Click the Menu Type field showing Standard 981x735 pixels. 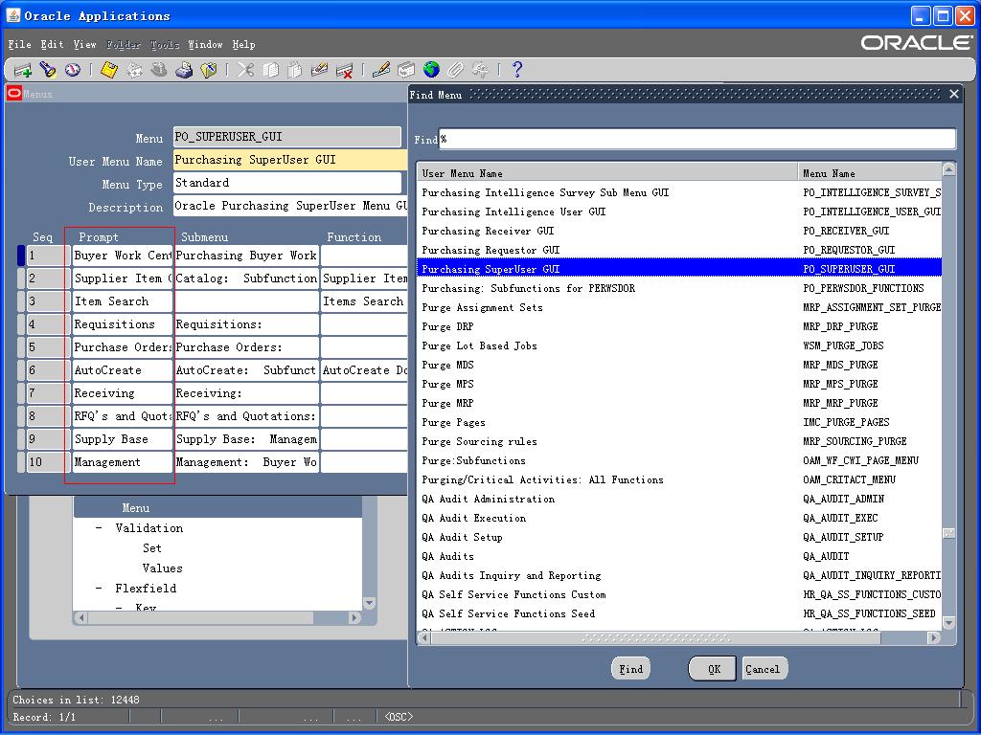tap(287, 183)
